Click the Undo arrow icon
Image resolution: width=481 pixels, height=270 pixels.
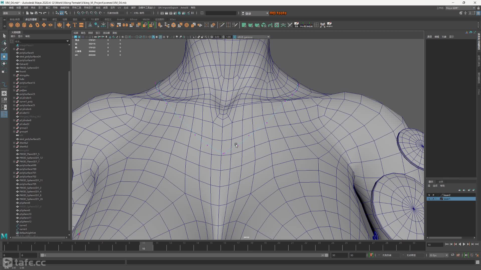40,13
